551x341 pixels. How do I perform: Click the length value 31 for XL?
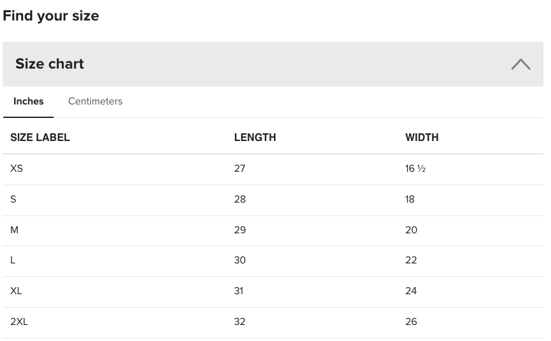(x=239, y=291)
